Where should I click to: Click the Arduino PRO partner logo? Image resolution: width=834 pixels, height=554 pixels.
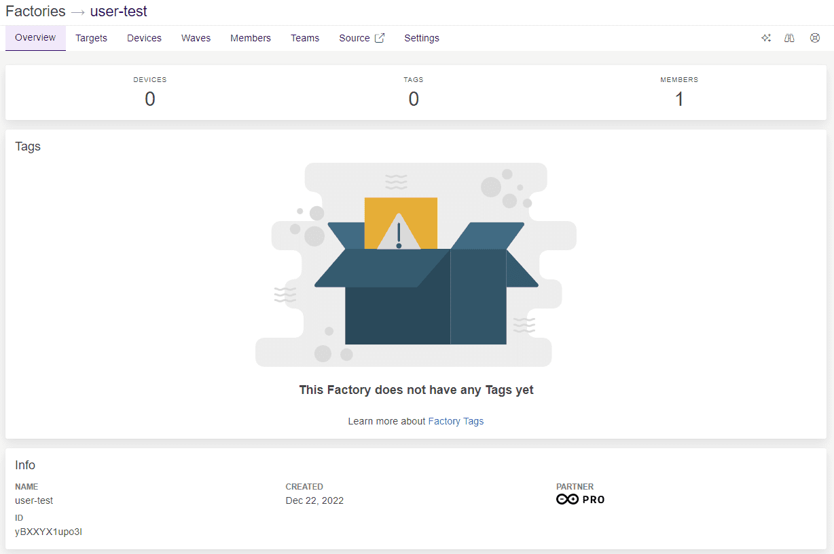[x=580, y=500]
